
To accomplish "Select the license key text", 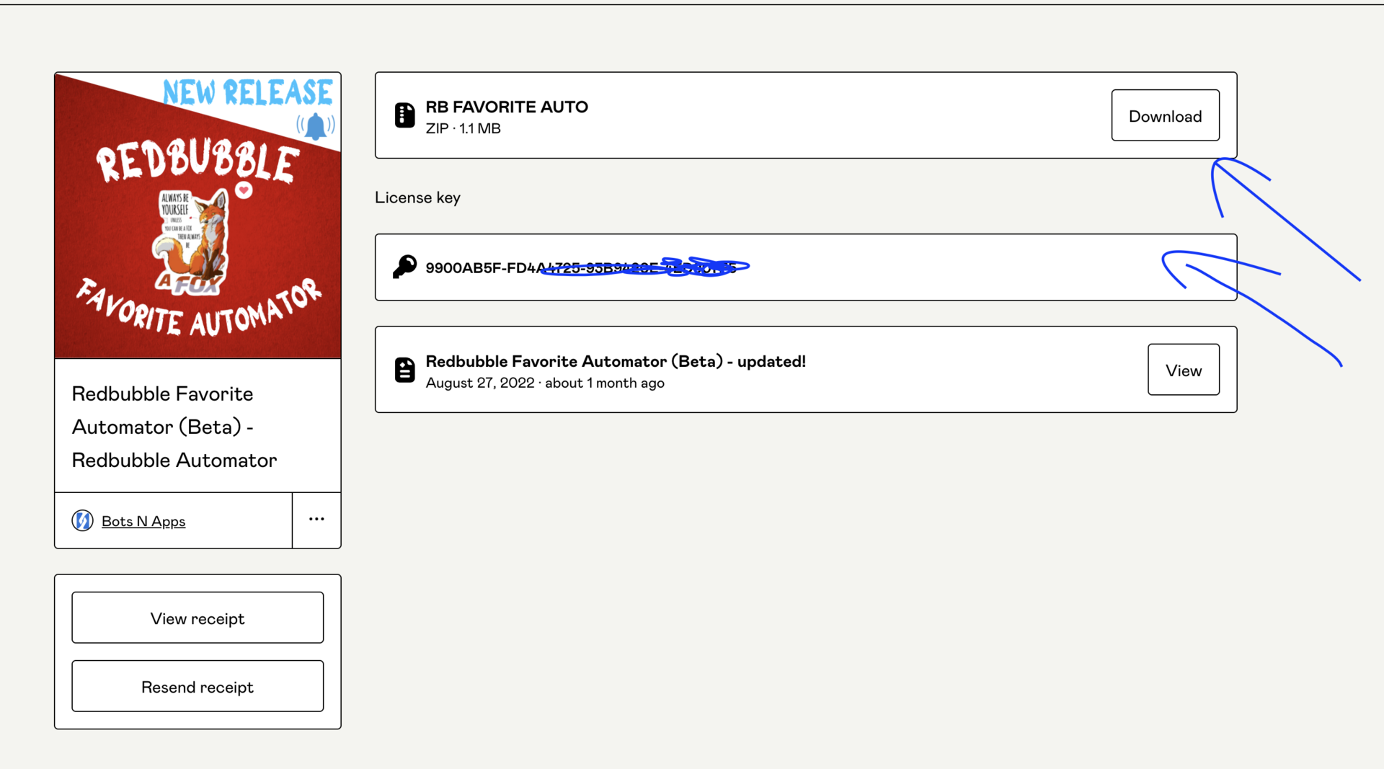I will [580, 268].
